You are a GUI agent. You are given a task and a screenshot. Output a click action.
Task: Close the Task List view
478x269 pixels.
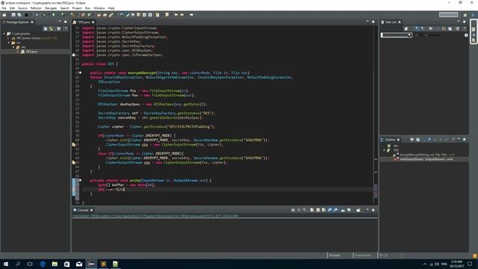click(x=400, y=22)
